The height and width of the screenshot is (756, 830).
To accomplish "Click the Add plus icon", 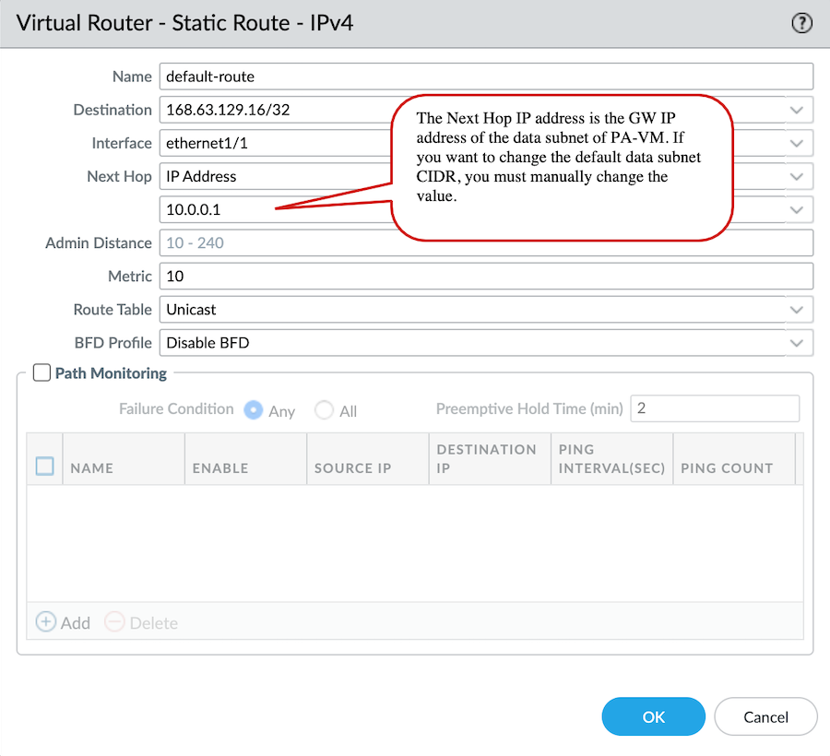I will [x=45, y=622].
